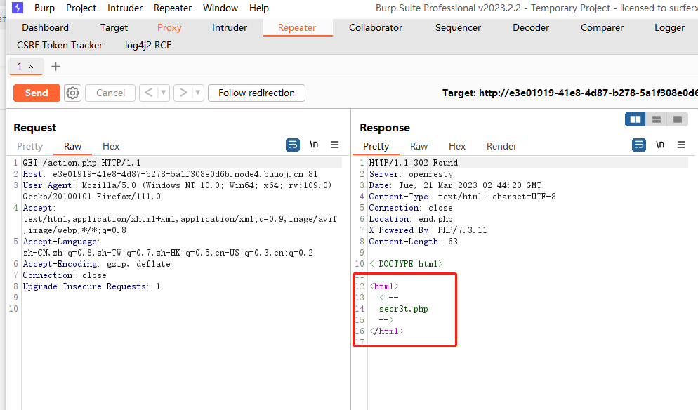The image size is (698, 410).
Task: Click the Target URL label
Action: click(x=569, y=93)
